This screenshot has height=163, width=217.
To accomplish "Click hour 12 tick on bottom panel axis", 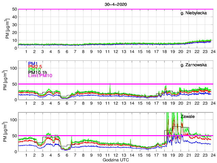I will tap(116, 155).
